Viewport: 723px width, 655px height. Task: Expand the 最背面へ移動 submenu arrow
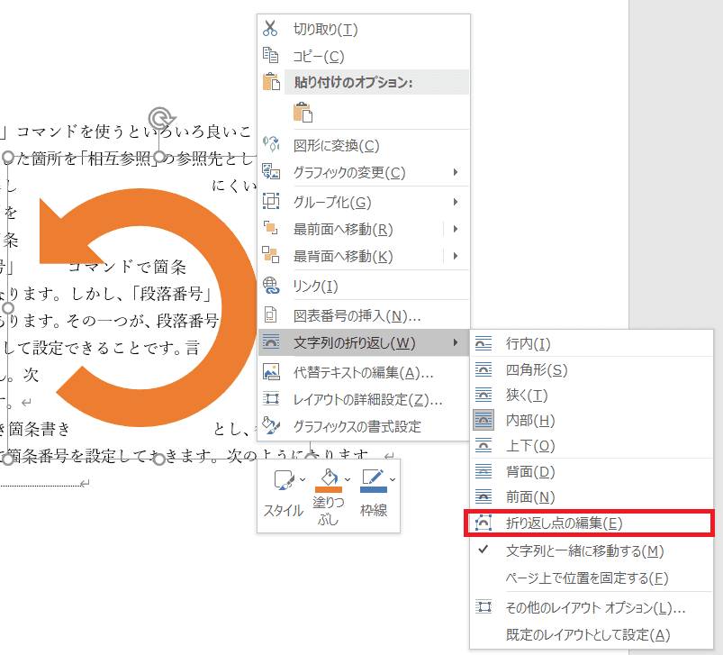tap(456, 256)
